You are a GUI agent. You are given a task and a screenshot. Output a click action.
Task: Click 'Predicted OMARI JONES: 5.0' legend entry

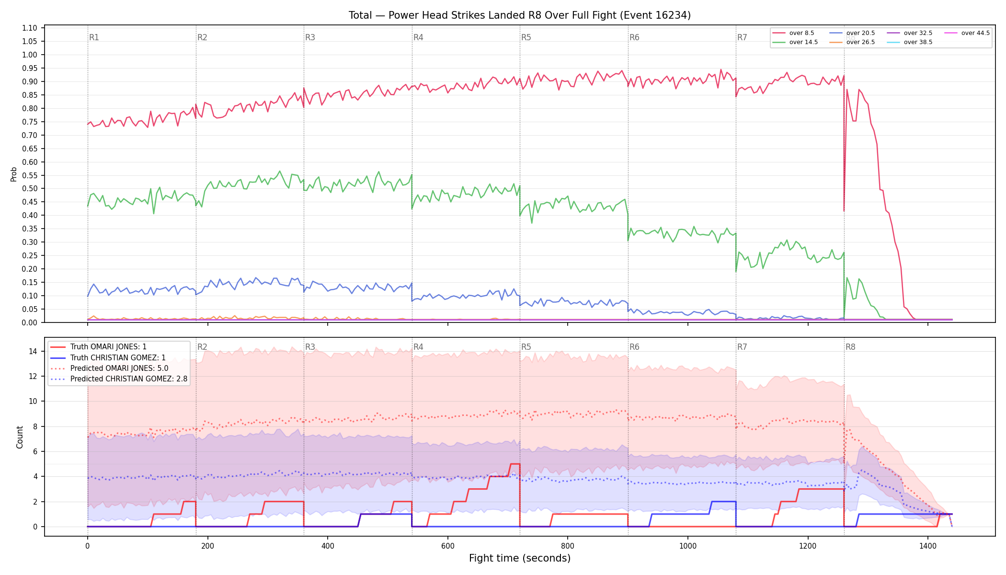pos(109,368)
